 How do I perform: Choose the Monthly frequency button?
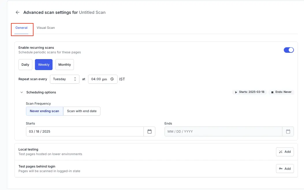64,65
